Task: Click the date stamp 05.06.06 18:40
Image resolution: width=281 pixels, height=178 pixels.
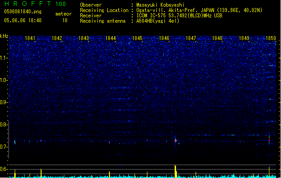Action: coord(23,20)
